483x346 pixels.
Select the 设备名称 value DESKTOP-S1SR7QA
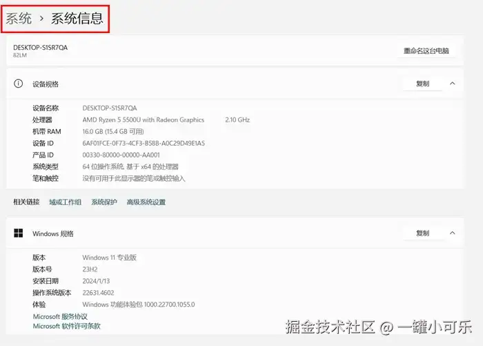[x=110, y=108]
